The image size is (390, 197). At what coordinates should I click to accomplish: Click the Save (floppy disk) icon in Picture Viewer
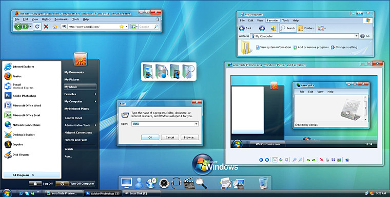tap(333, 160)
